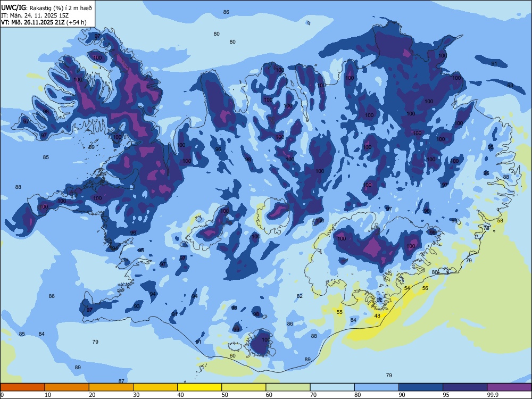Select the legend scale label '20'
The image size is (532, 399).
(x=92, y=395)
